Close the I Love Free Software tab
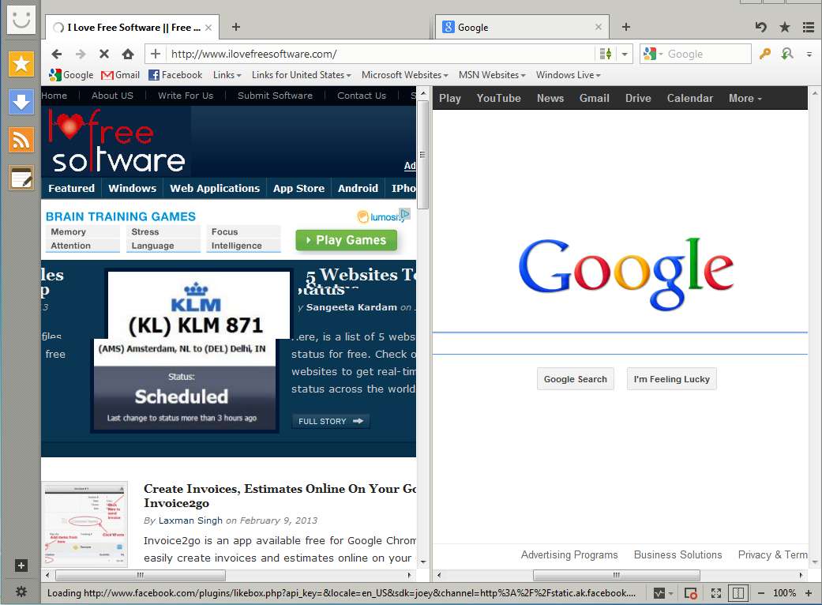This screenshot has width=822, height=605. [x=208, y=28]
